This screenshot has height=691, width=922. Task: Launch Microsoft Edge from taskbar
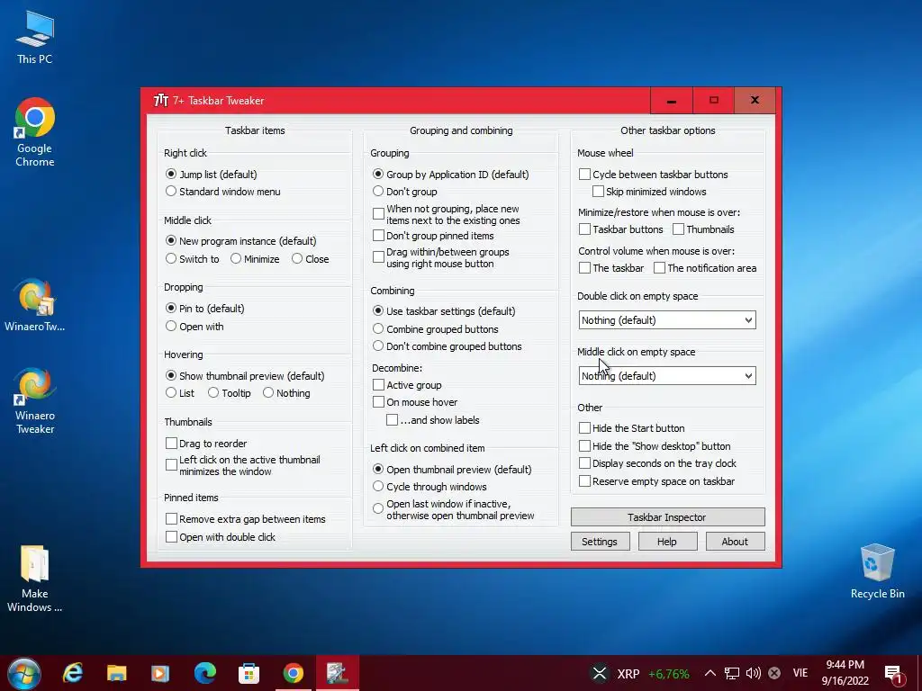205,673
